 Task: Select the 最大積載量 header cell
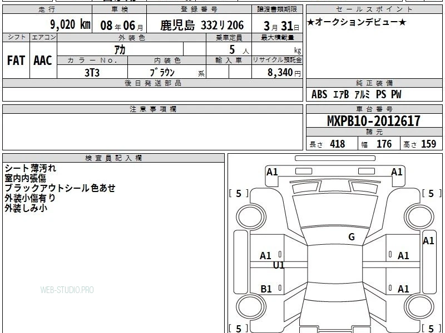click(x=277, y=37)
